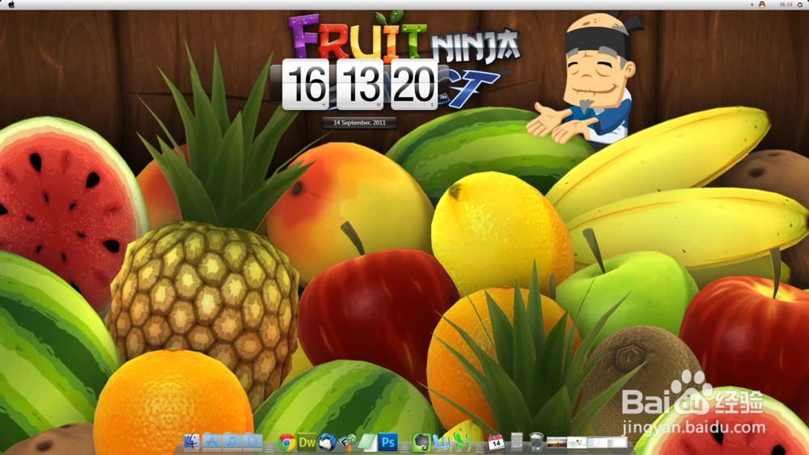Image resolution: width=809 pixels, height=455 pixels.
Task: Open the Applications folder in the dock
Action: tap(211, 441)
